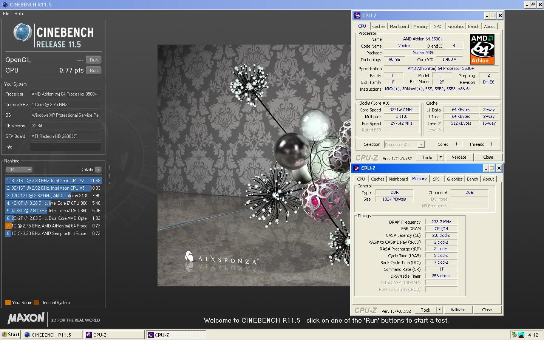The width and height of the screenshot is (544, 340).
Task: Switch to SPD tab in upper CPU-Z
Action: (x=438, y=26)
